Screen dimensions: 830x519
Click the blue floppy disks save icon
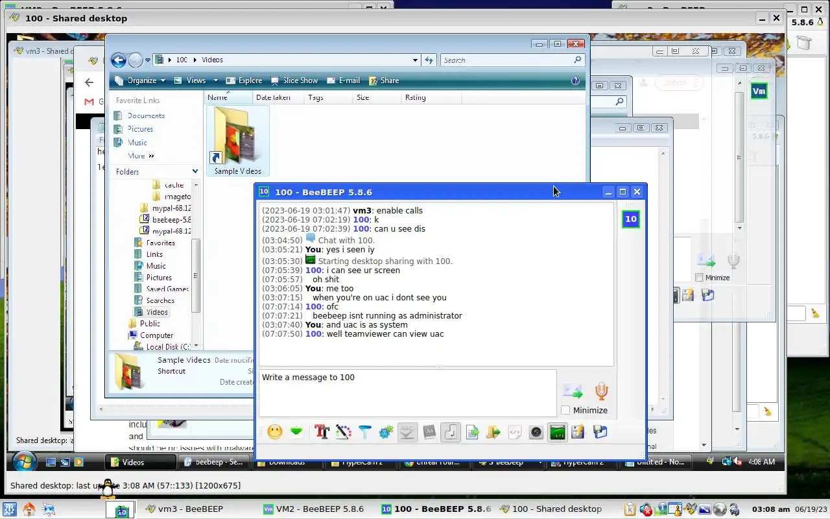(600, 431)
